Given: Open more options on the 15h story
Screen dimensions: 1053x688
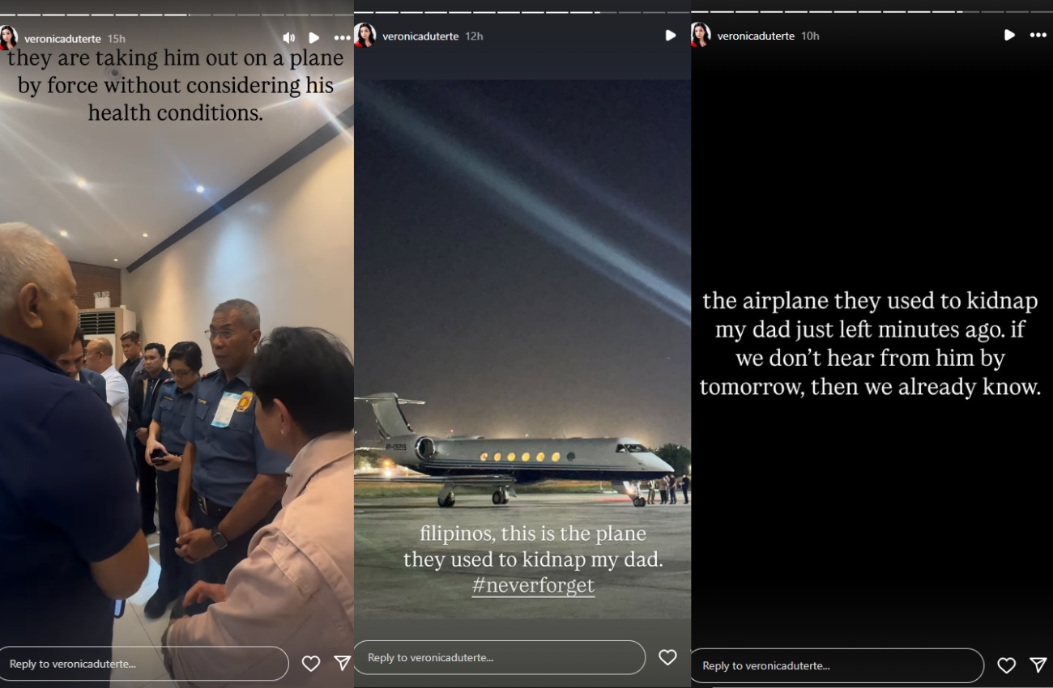Looking at the screenshot, I should (342, 38).
